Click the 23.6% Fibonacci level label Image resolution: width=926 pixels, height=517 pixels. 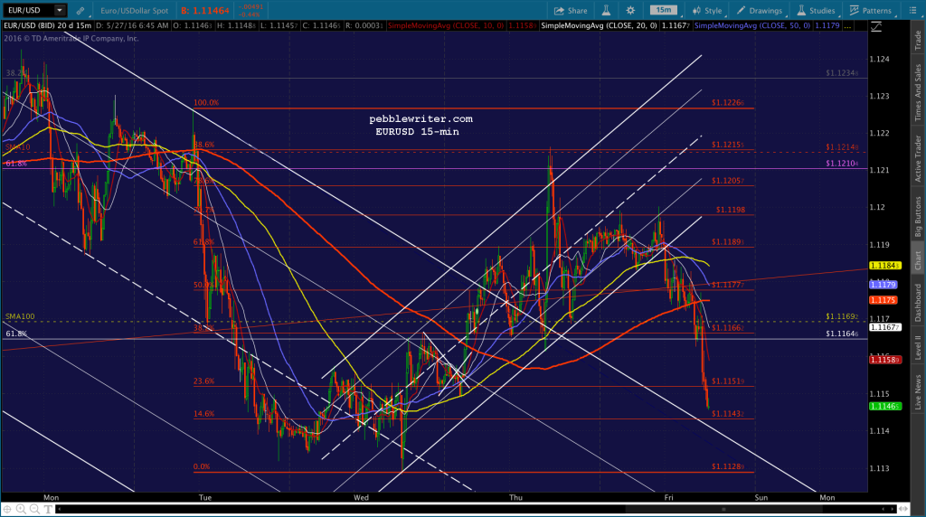point(203,381)
